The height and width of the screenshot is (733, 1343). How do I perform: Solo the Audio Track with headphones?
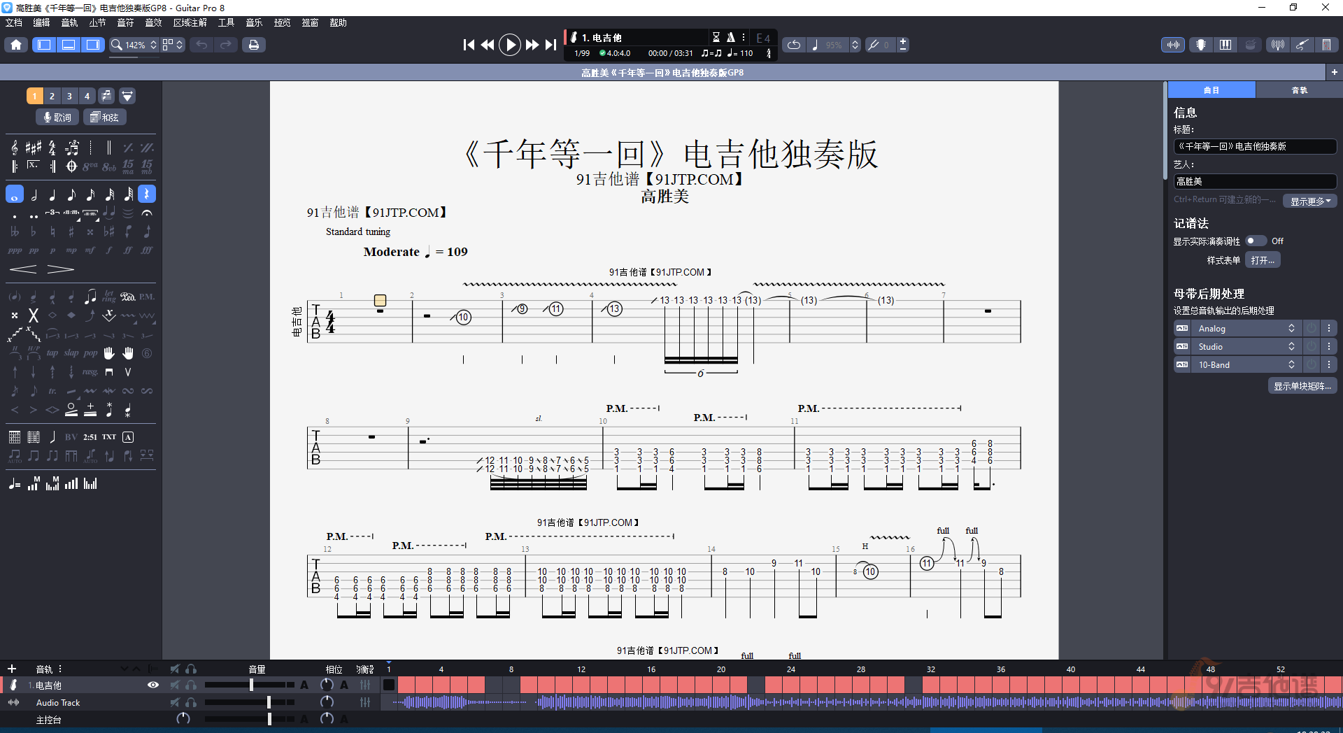coord(191,702)
